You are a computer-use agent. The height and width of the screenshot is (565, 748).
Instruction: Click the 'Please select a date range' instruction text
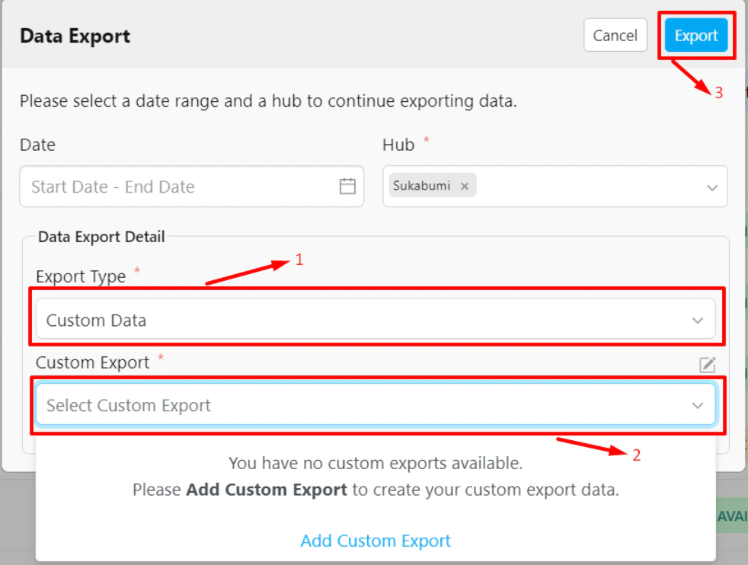(269, 101)
